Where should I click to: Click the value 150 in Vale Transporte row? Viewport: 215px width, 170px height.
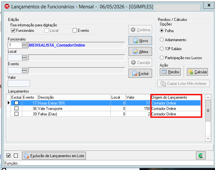coord(147,108)
